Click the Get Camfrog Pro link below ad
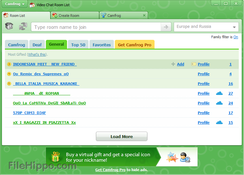Screen dimensions: 244x175 (110, 170)
